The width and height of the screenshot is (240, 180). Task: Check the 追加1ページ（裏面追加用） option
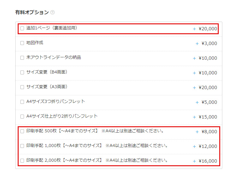[x=22, y=28]
